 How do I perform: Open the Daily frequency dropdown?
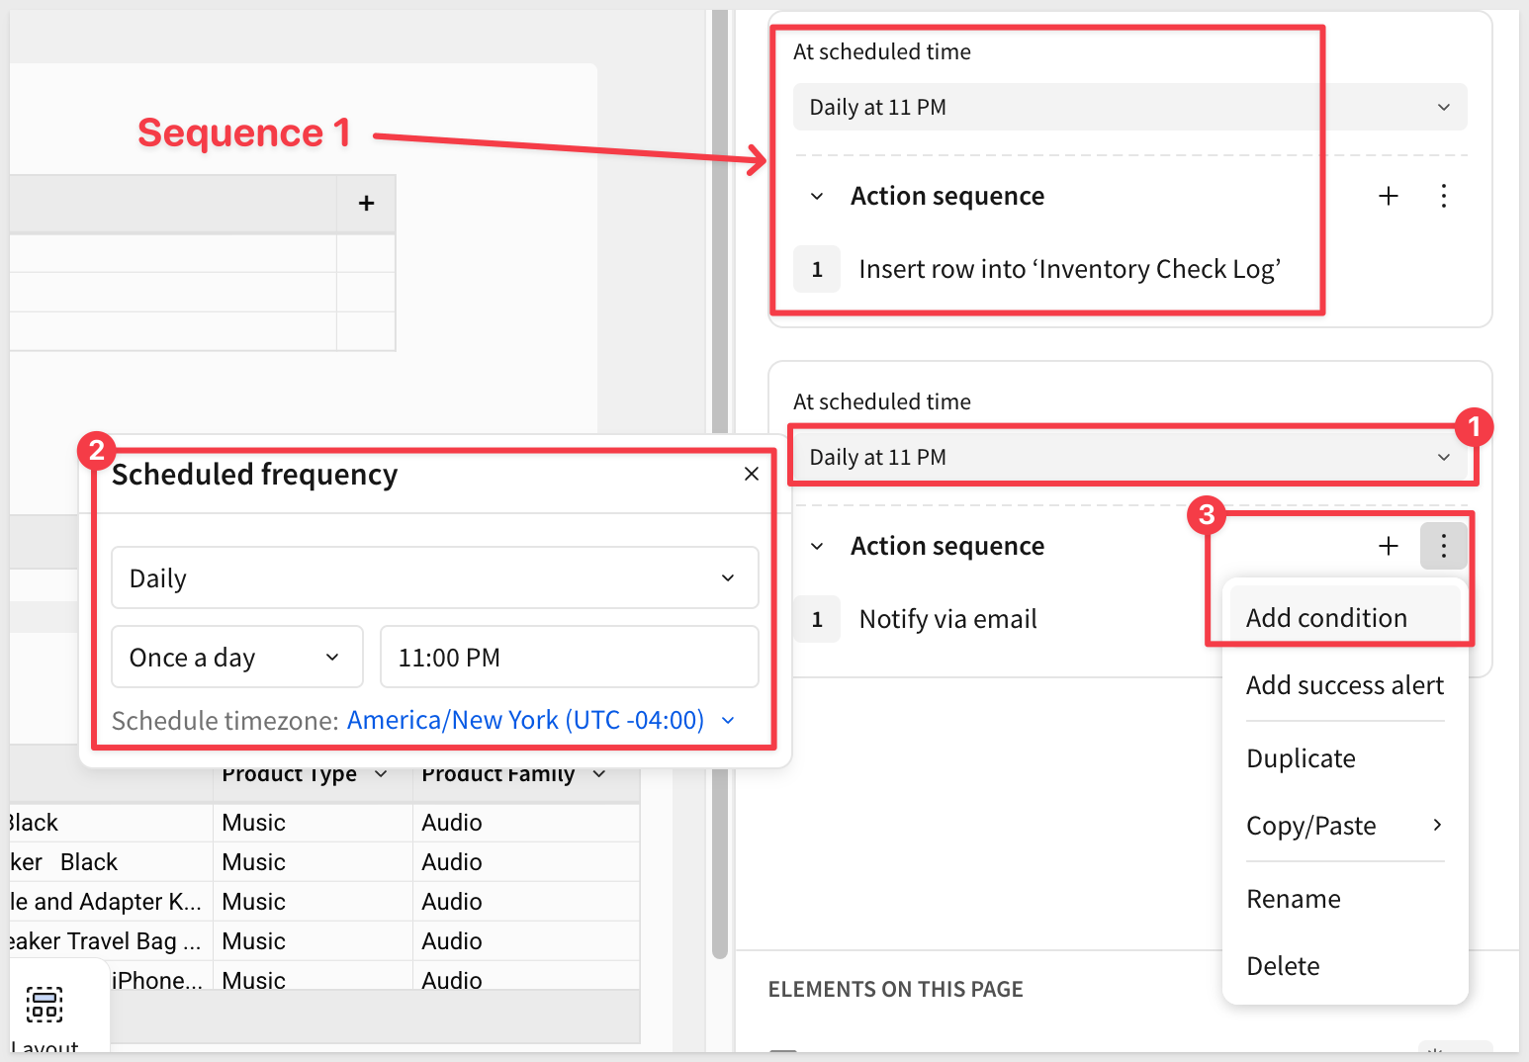pyautogui.click(x=434, y=578)
